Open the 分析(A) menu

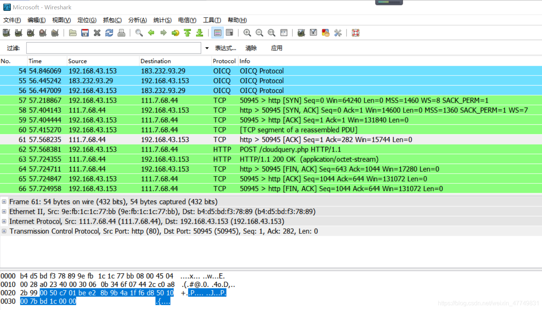tap(137, 20)
